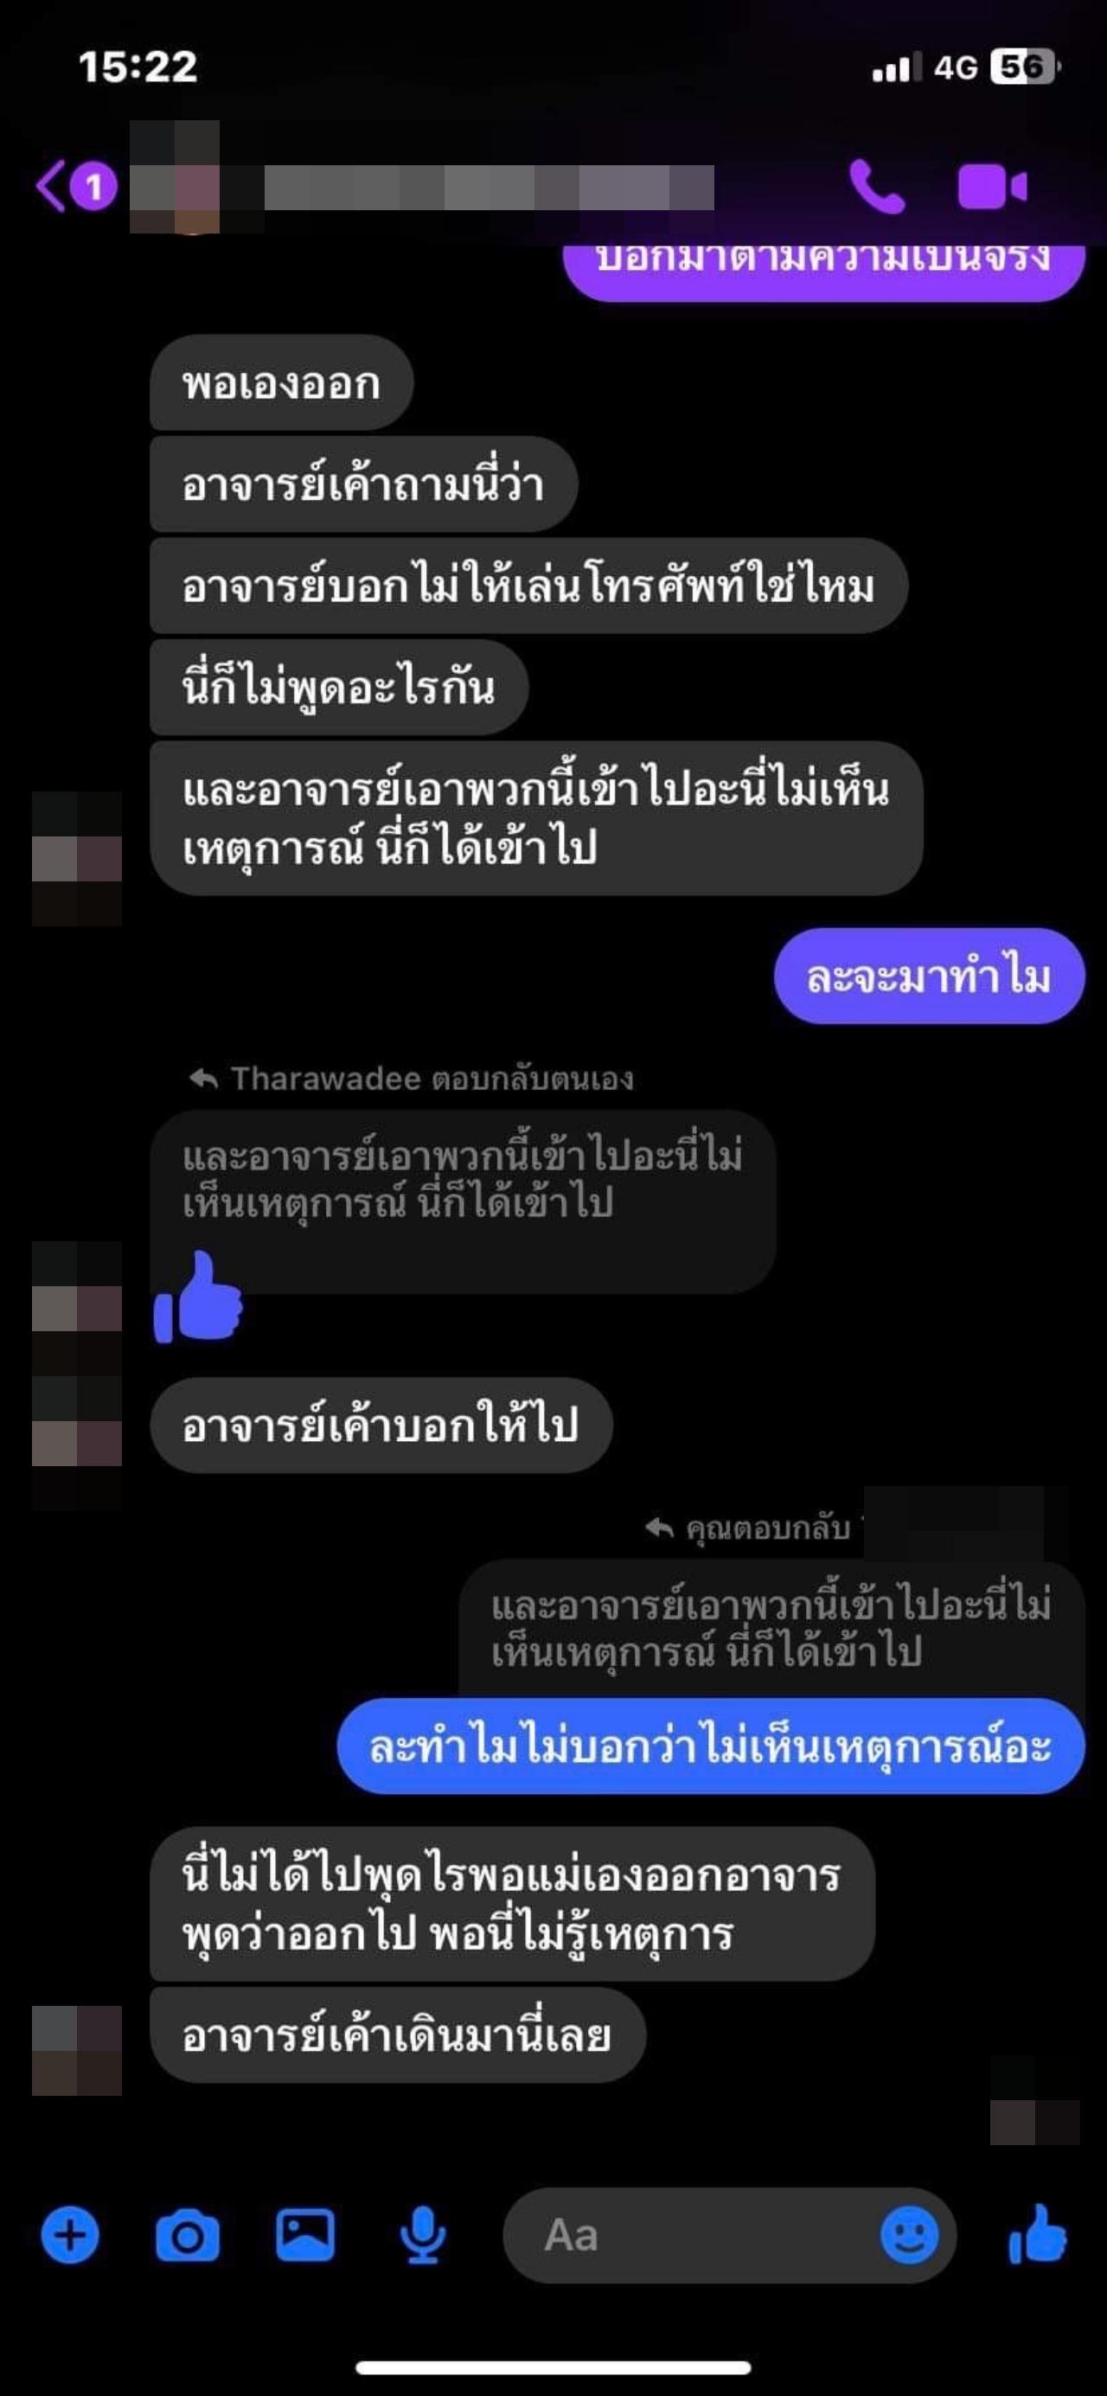Select the message 'ละจะมาทำไม'
The image size is (1107, 2396).
pyautogui.click(x=930, y=976)
